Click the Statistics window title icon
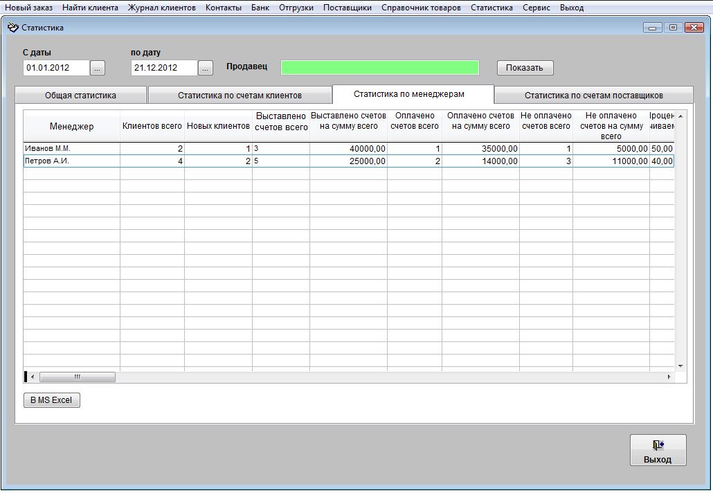 pyautogui.click(x=12, y=28)
